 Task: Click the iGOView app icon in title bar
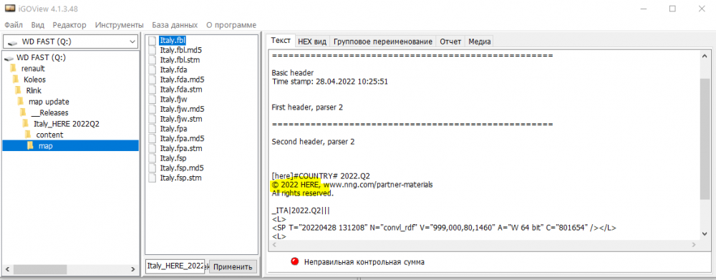click(10, 8)
